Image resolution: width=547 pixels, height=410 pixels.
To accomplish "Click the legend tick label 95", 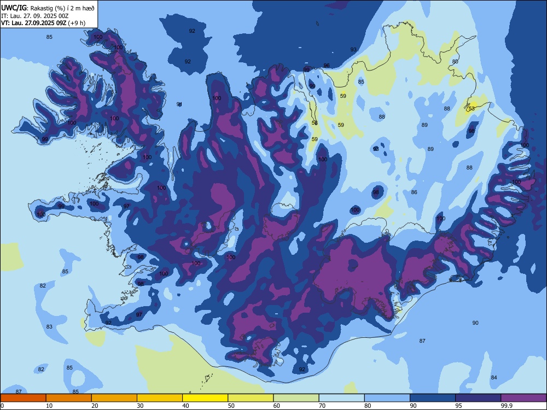I will (459, 406).
